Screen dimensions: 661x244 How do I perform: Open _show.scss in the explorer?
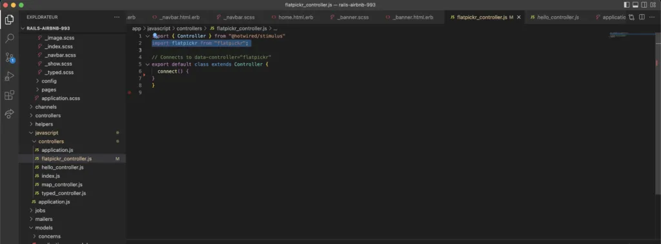point(58,64)
